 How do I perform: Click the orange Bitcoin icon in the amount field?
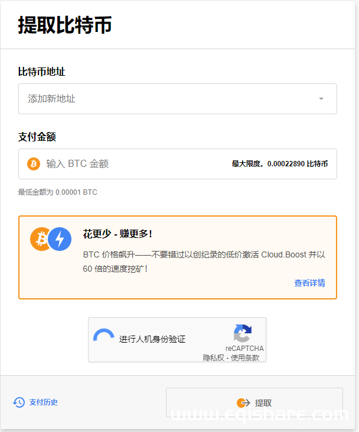[34, 164]
